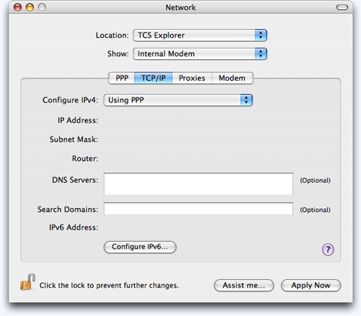This screenshot has width=361, height=316.
Task: Switch to the PPP tab
Action: (122, 78)
